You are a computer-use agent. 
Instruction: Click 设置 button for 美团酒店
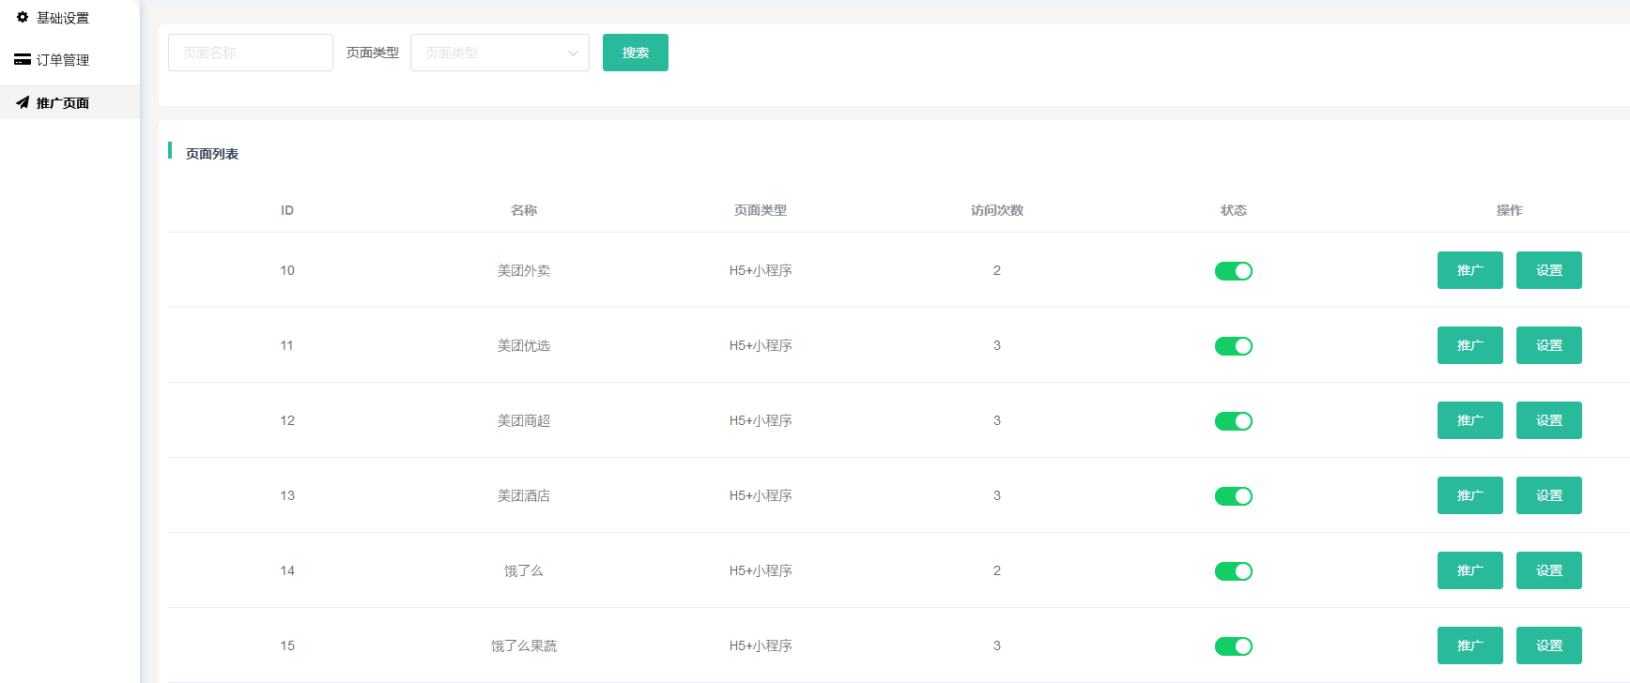click(1549, 495)
